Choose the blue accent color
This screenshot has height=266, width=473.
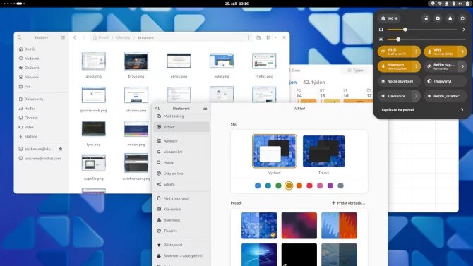[x=258, y=186]
